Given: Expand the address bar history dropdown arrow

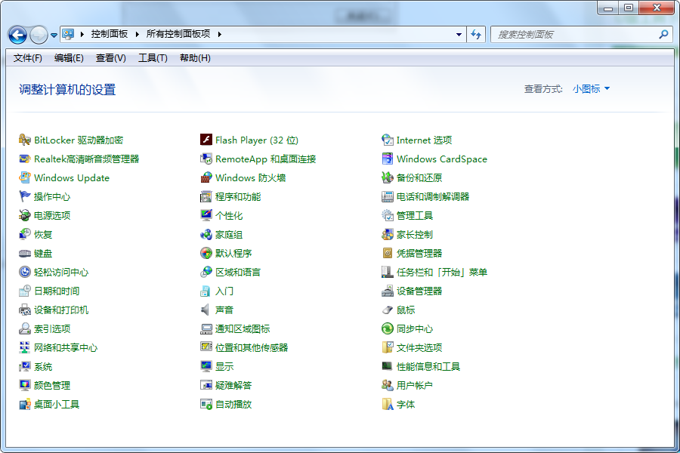Looking at the screenshot, I should (x=459, y=34).
